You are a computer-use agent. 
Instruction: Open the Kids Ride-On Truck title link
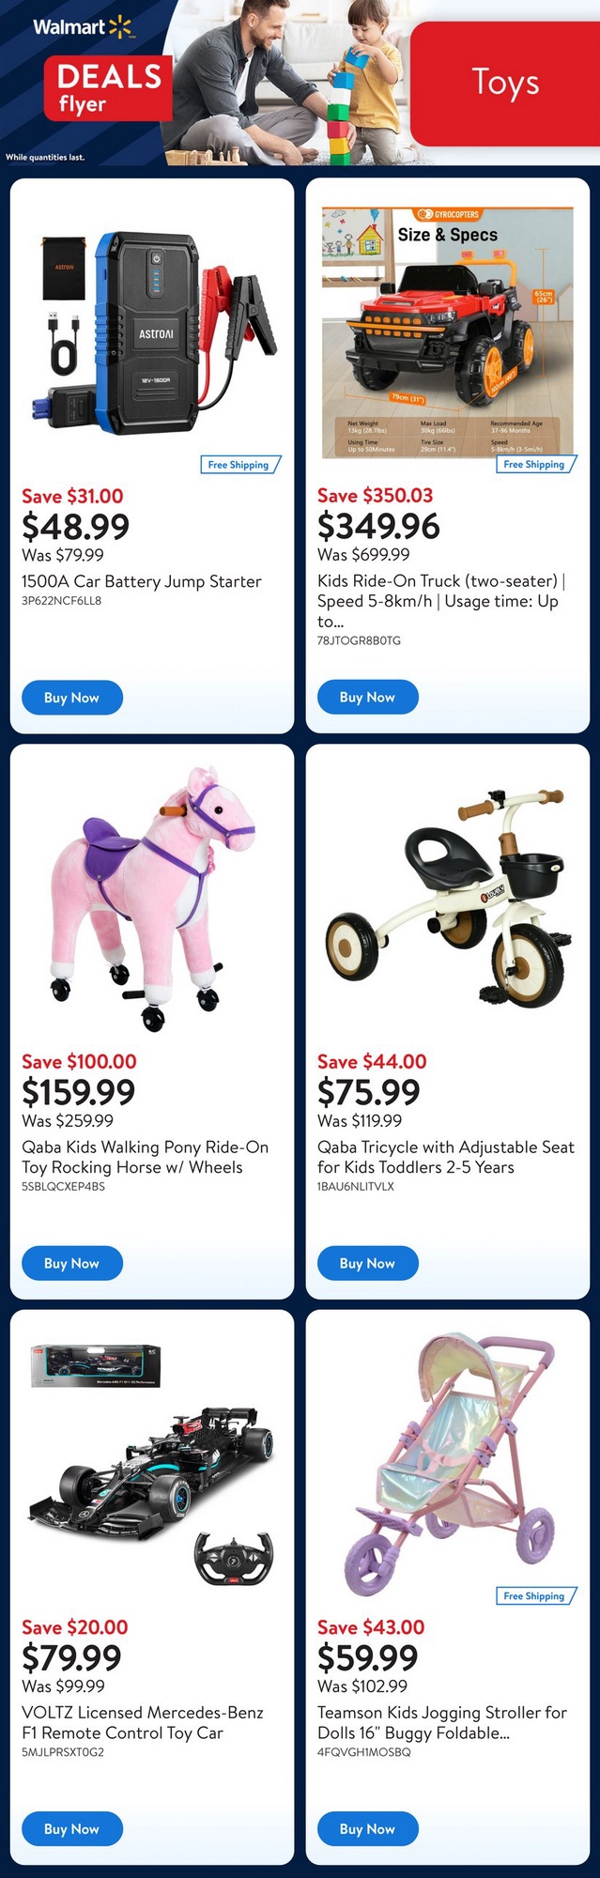point(441,601)
